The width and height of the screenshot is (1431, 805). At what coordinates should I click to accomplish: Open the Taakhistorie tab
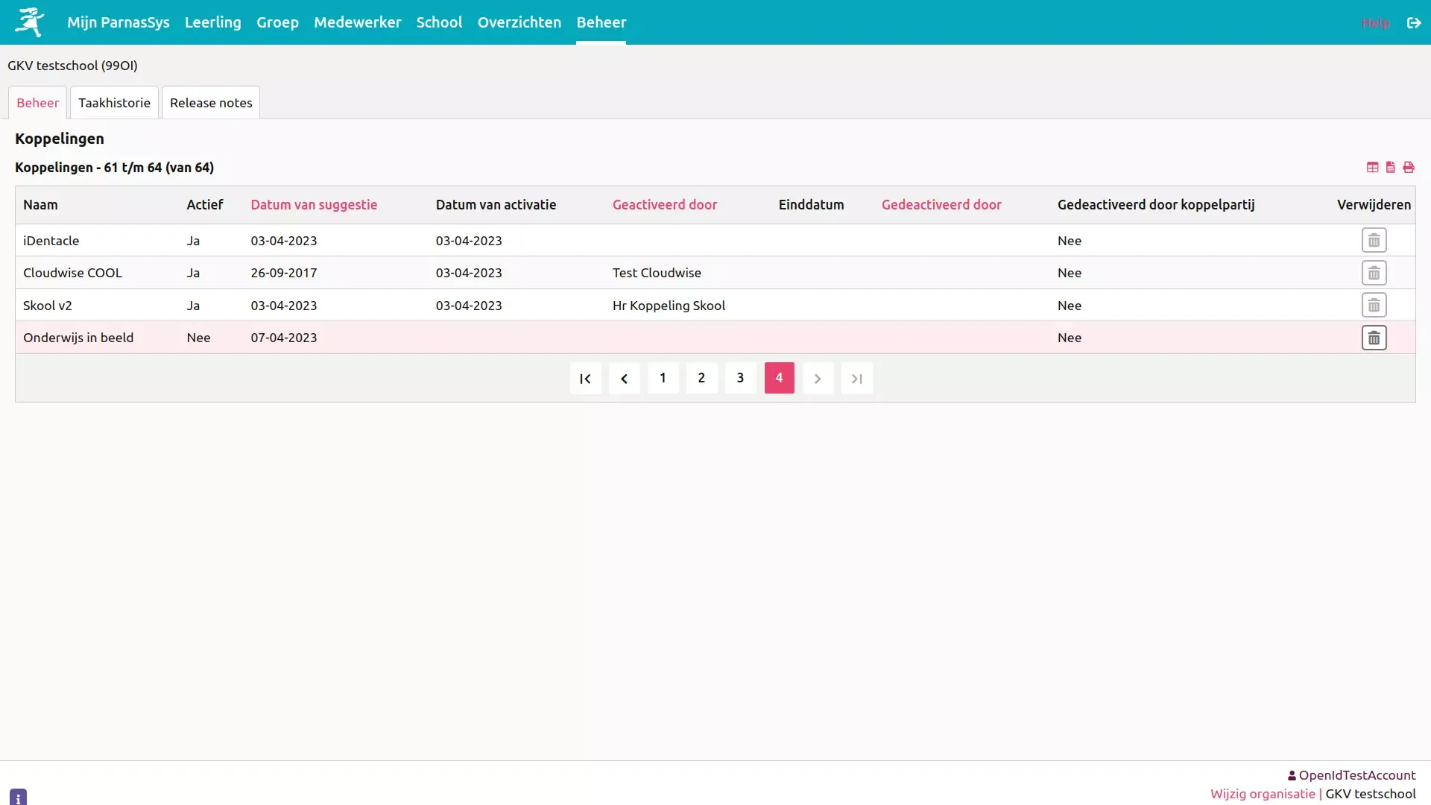point(114,103)
